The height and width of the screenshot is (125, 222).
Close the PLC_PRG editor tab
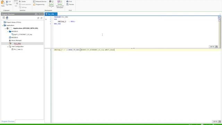tap(56, 14)
